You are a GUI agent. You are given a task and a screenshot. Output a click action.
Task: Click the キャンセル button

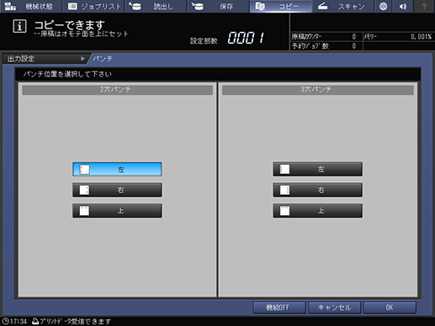334,308
